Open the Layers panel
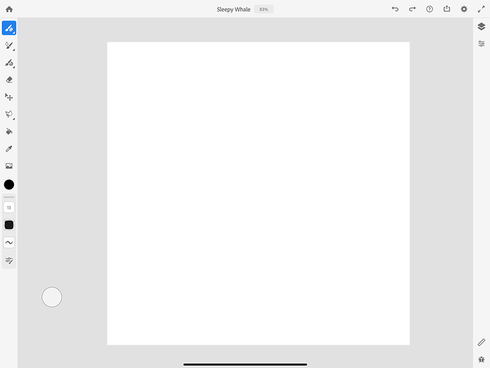Image resolution: width=490 pixels, height=368 pixels. 482,26
